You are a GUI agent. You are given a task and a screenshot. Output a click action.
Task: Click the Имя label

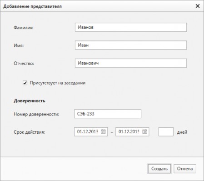point(19,45)
